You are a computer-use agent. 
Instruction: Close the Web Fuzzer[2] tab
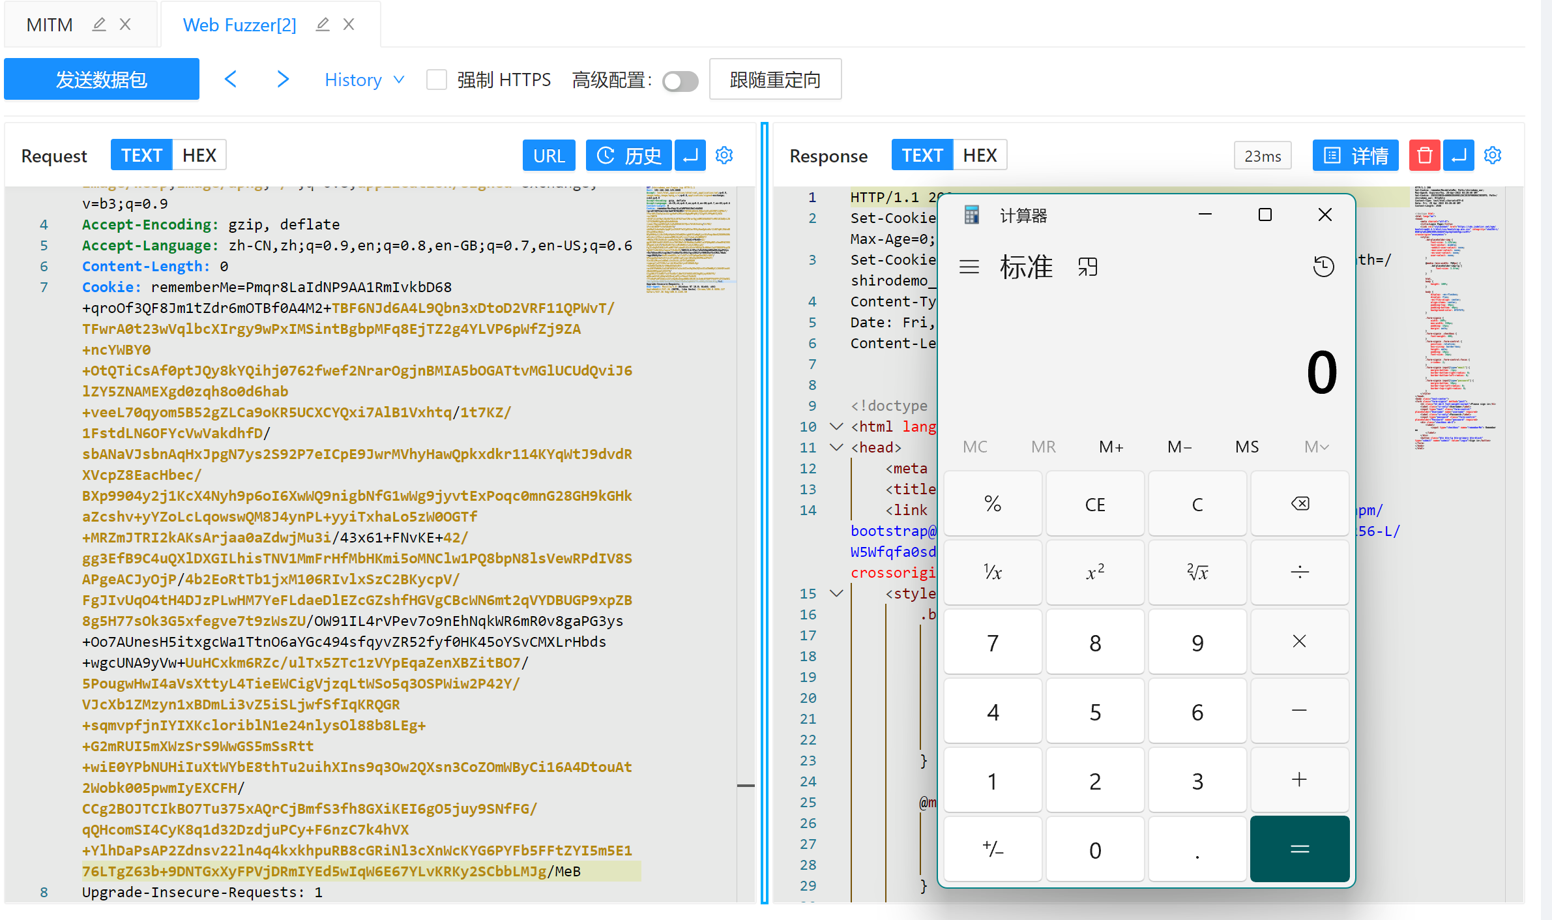point(349,25)
